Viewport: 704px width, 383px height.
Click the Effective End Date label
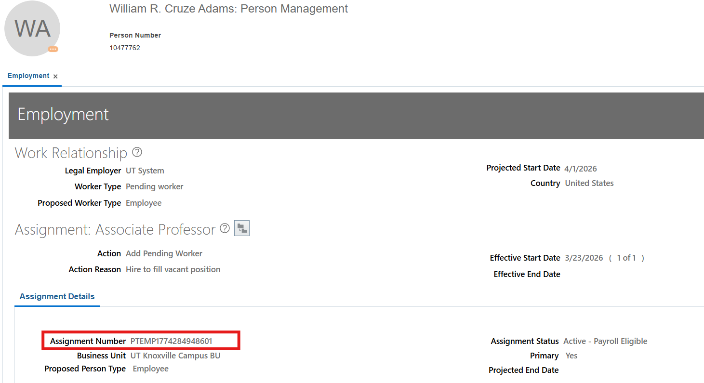point(527,274)
